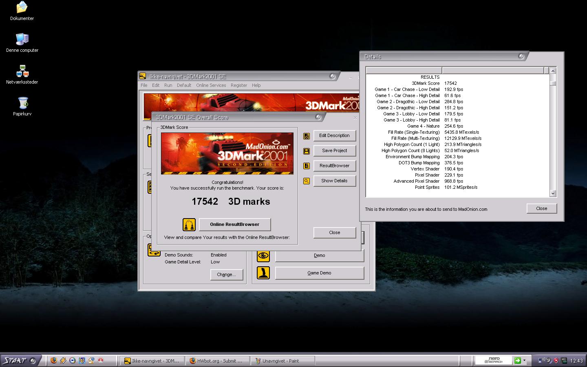The height and width of the screenshot is (367, 587).
Task: Click the Edit Description button
Action: (x=335, y=136)
